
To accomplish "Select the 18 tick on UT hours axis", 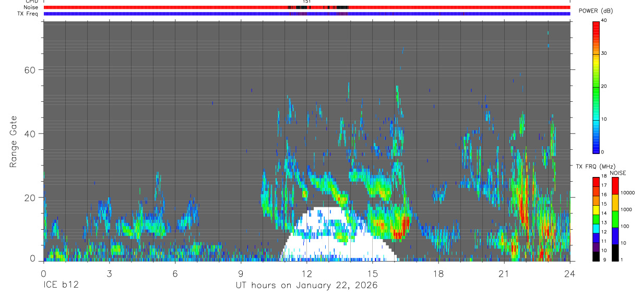I will pyautogui.click(x=438, y=274).
